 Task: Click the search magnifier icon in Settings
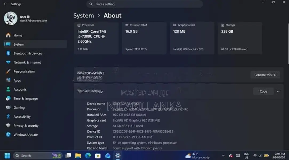click(91, 4)
